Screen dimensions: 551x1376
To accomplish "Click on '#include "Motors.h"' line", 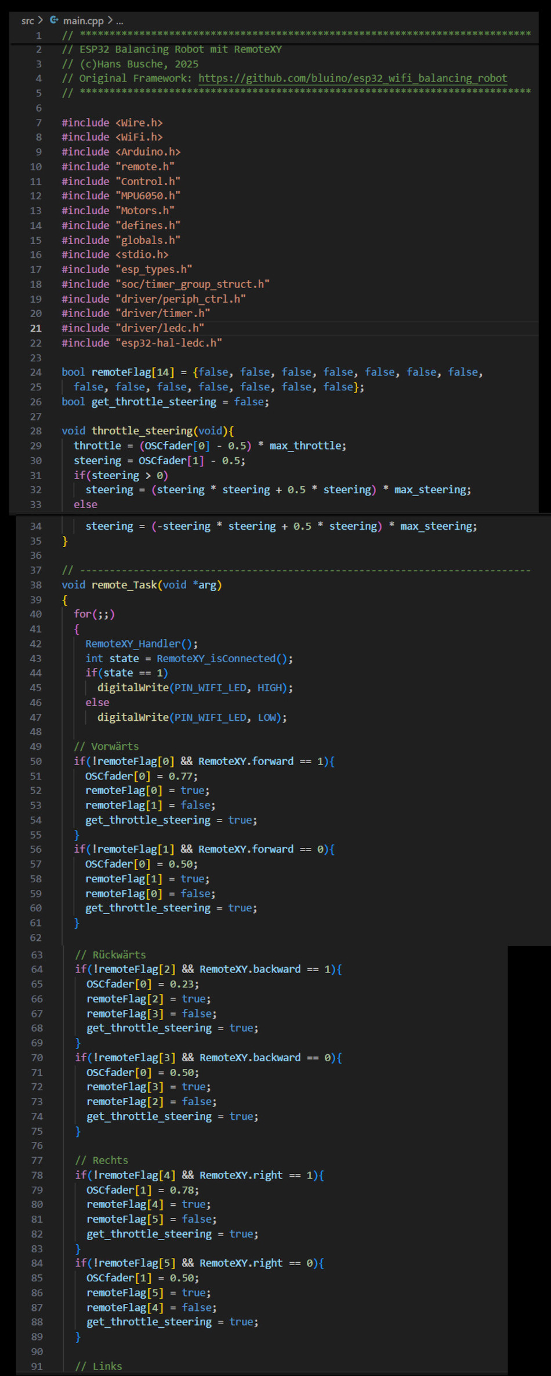I will click(x=118, y=210).
